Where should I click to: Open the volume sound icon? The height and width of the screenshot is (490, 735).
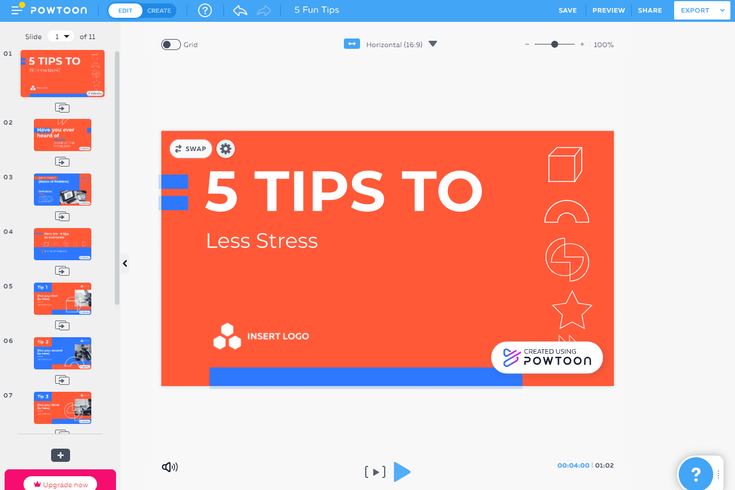click(169, 467)
